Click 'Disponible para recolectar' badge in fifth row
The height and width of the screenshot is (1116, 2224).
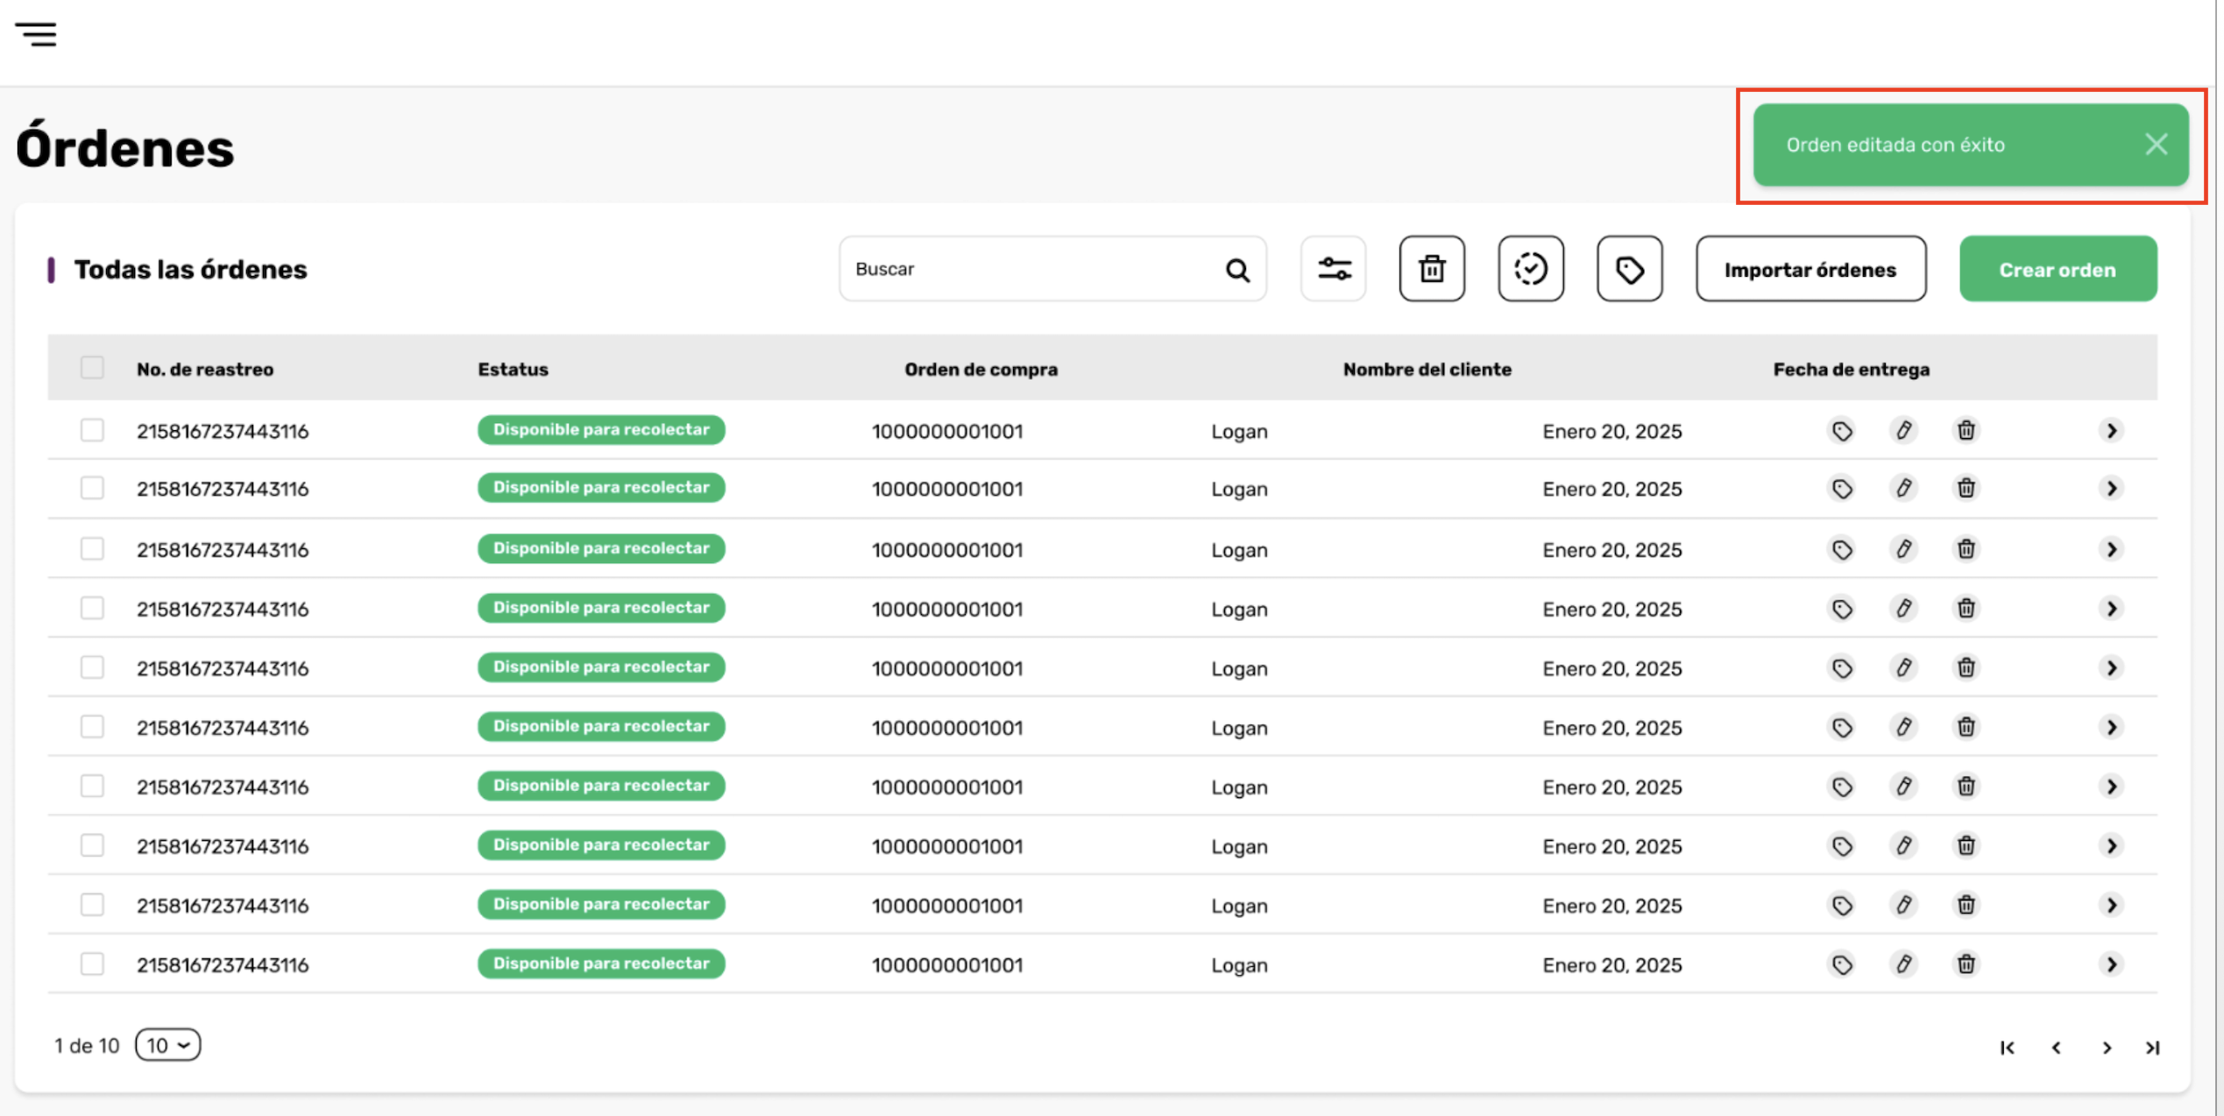click(601, 667)
